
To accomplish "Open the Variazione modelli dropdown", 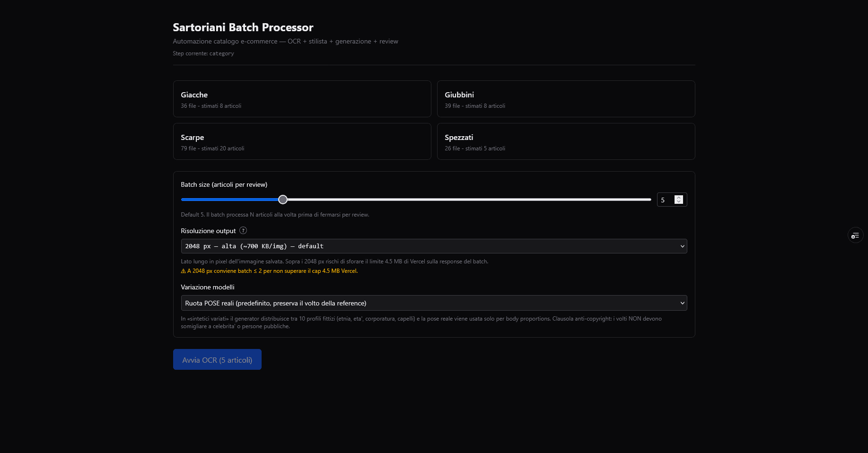I will tap(433, 303).
